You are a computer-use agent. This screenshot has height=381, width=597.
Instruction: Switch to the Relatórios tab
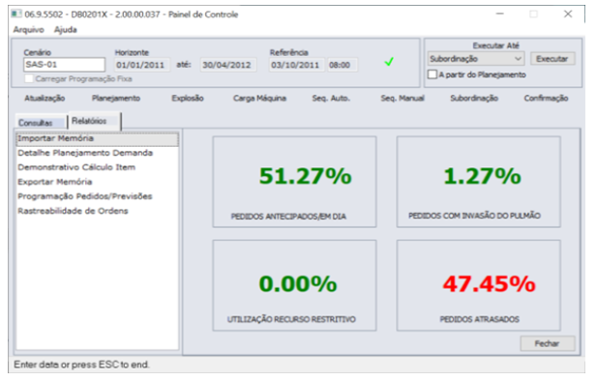click(x=94, y=121)
